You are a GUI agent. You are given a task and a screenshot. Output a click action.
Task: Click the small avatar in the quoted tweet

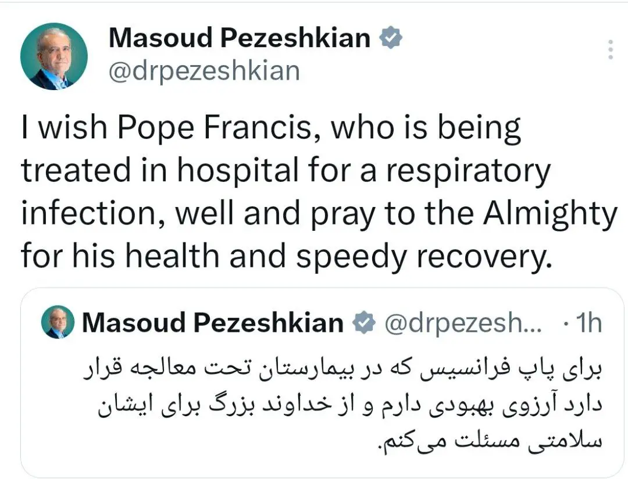pyautogui.click(x=58, y=323)
